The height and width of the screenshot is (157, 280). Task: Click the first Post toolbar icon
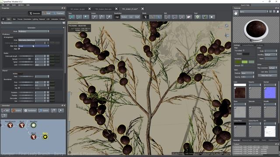(x=197, y=17)
